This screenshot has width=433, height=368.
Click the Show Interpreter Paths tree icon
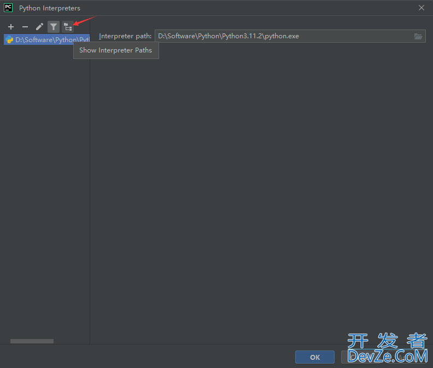click(x=68, y=27)
